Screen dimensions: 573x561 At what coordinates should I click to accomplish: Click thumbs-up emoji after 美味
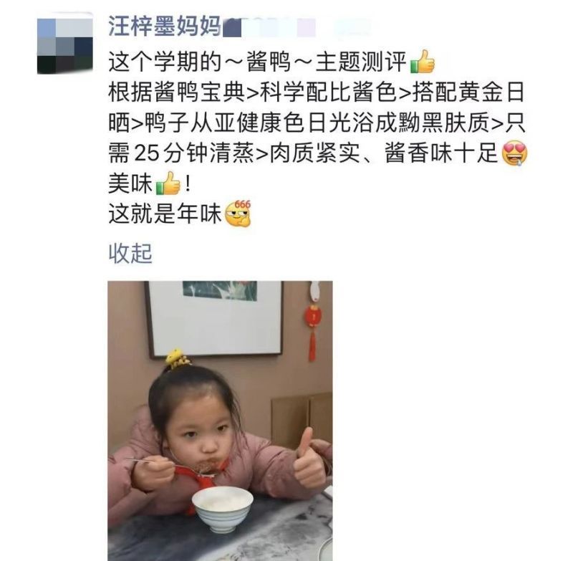(168, 183)
